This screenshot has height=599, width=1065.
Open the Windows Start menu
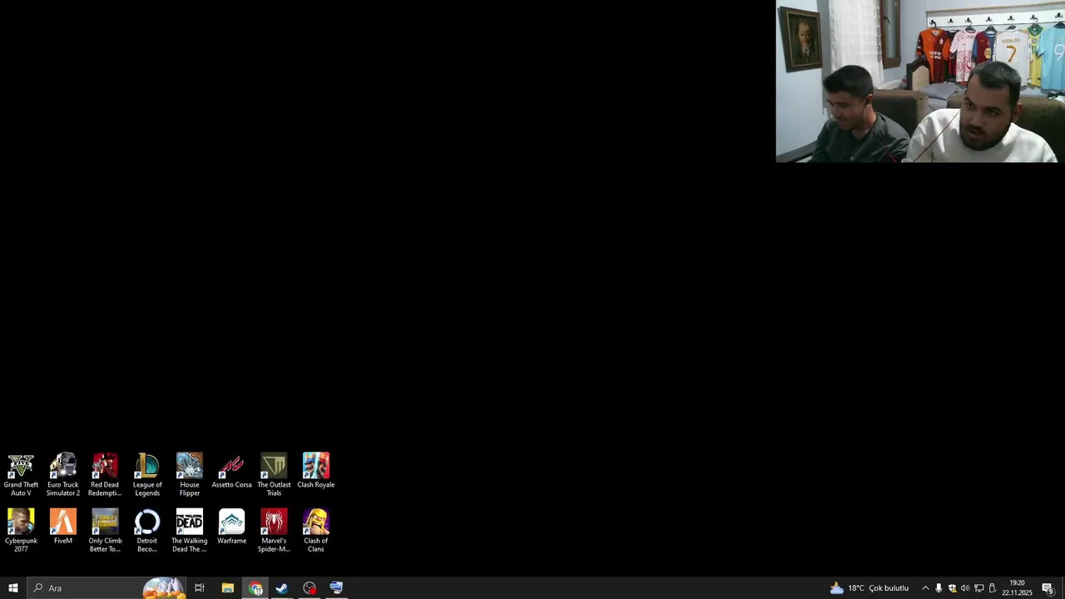point(13,588)
